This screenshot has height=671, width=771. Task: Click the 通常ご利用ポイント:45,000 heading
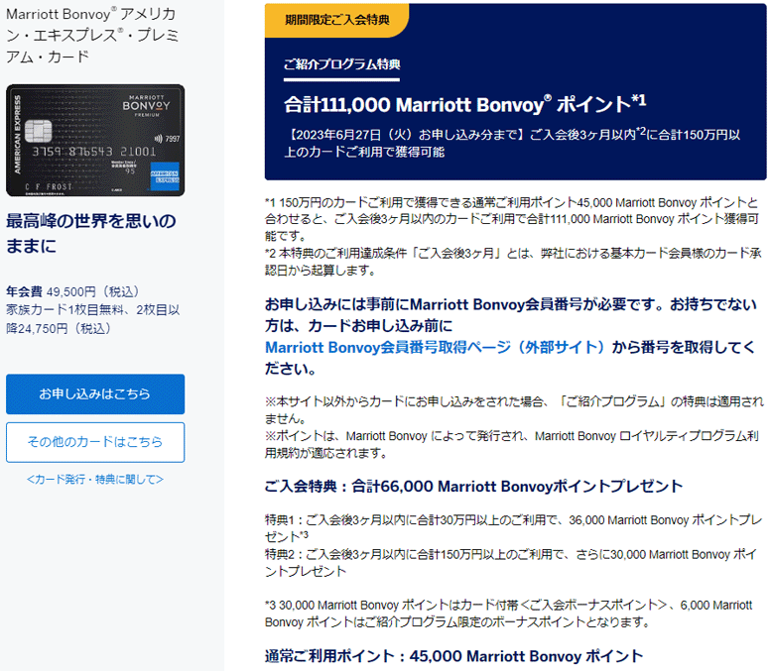(x=453, y=656)
